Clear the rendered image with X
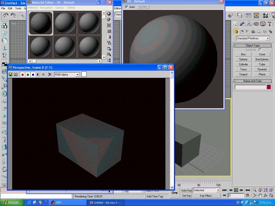This screenshot has height=206, width=275. click(x=50, y=75)
